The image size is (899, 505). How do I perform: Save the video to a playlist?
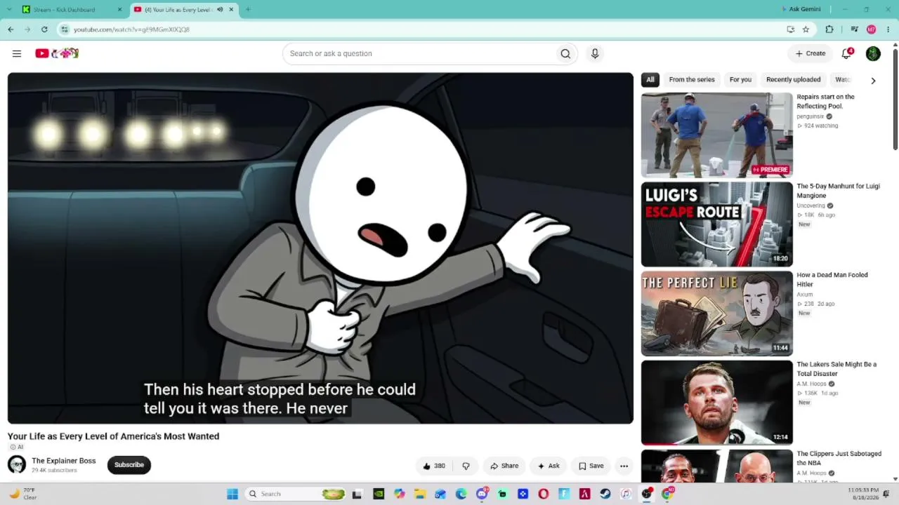point(591,466)
